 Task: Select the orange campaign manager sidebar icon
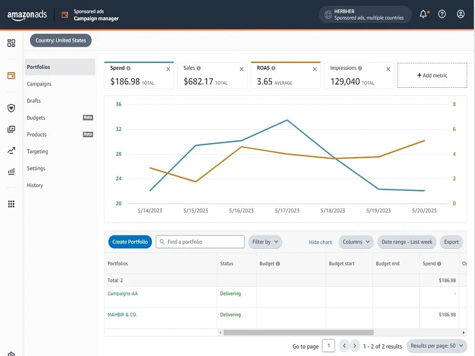pyautogui.click(x=11, y=75)
